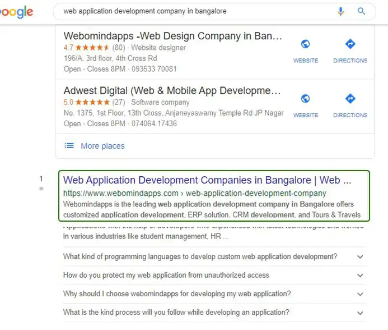The width and height of the screenshot is (388, 330).
Task: Click the webomindapps.com result URL
Action: tap(194, 193)
